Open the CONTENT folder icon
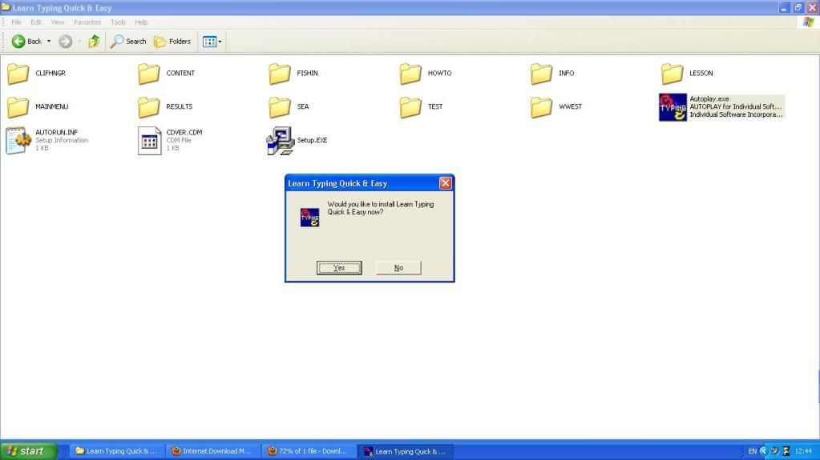This screenshot has height=460, width=820. coord(149,74)
